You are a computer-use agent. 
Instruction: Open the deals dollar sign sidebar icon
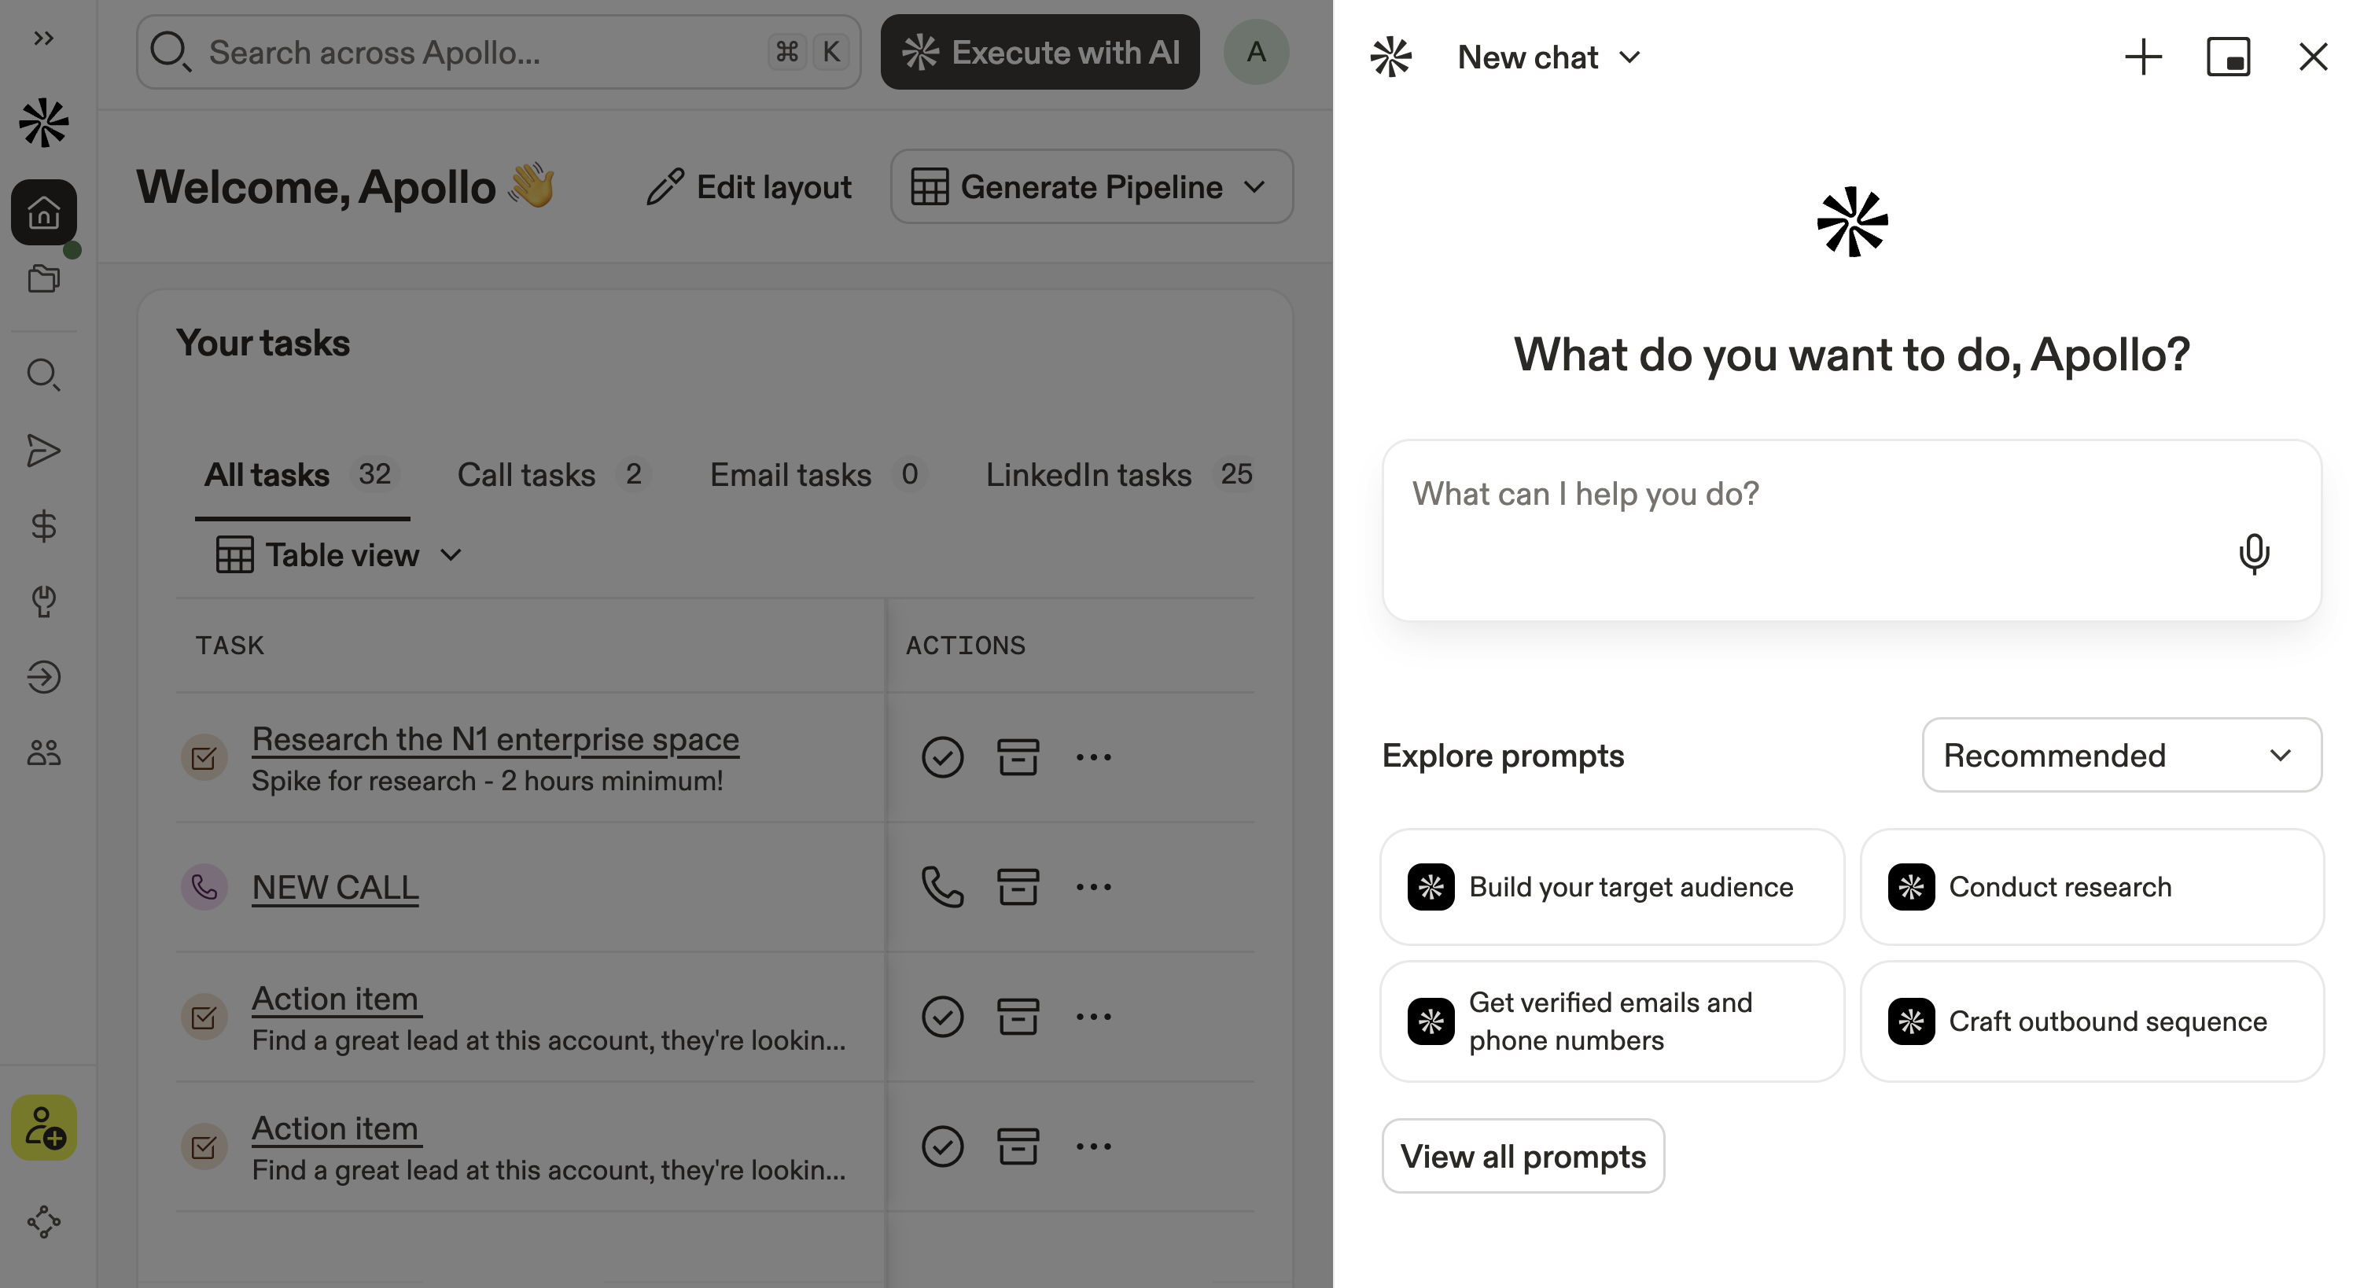43,525
